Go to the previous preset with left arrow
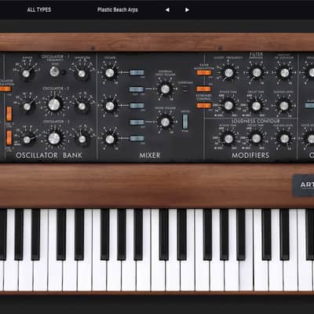Viewport: 314px width, 314px height. point(167,10)
